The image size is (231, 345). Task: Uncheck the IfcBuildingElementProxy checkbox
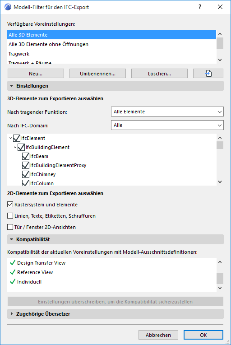pos(26,165)
